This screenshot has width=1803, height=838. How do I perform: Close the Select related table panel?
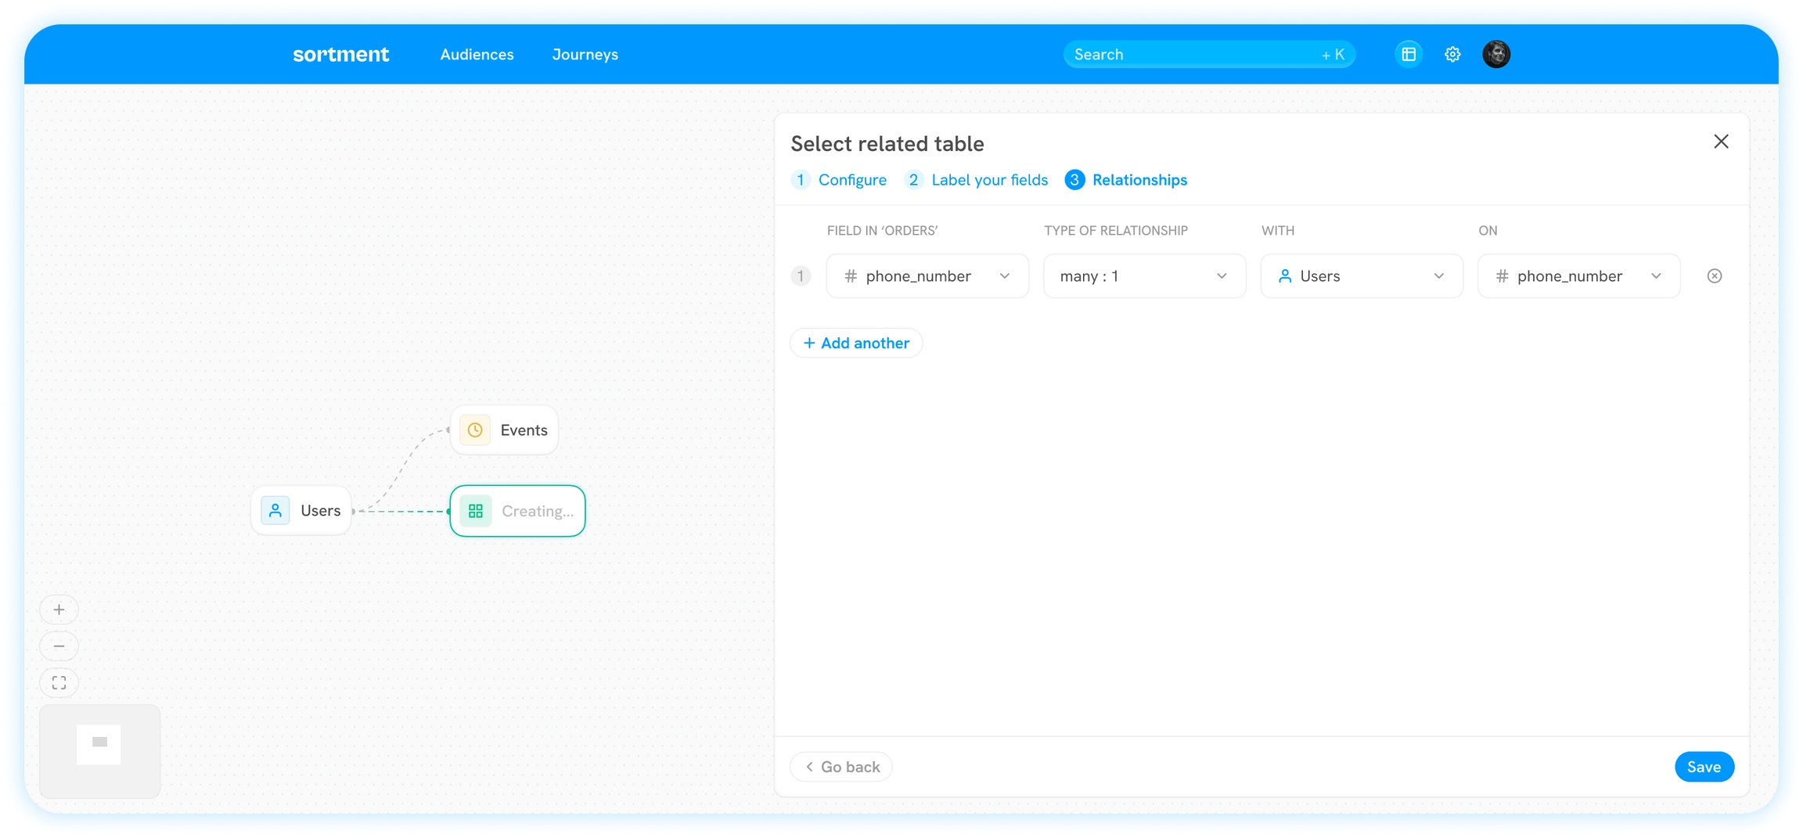pos(1721,142)
